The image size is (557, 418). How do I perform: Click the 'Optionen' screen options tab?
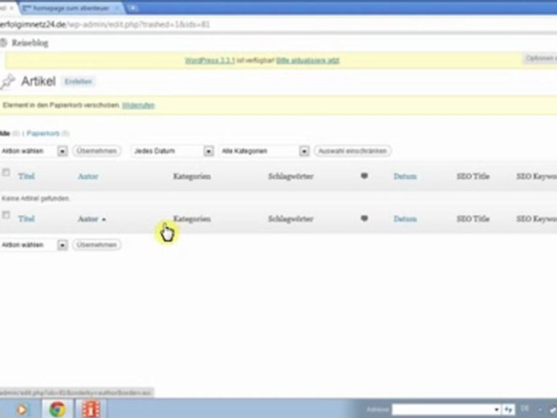pyautogui.click(x=540, y=59)
